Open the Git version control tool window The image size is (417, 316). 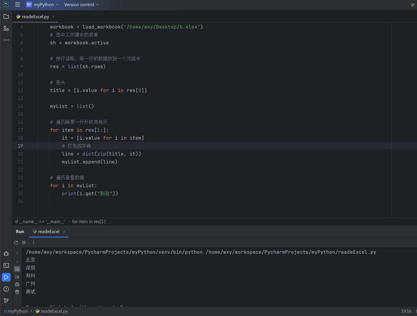[x=6, y=300]
